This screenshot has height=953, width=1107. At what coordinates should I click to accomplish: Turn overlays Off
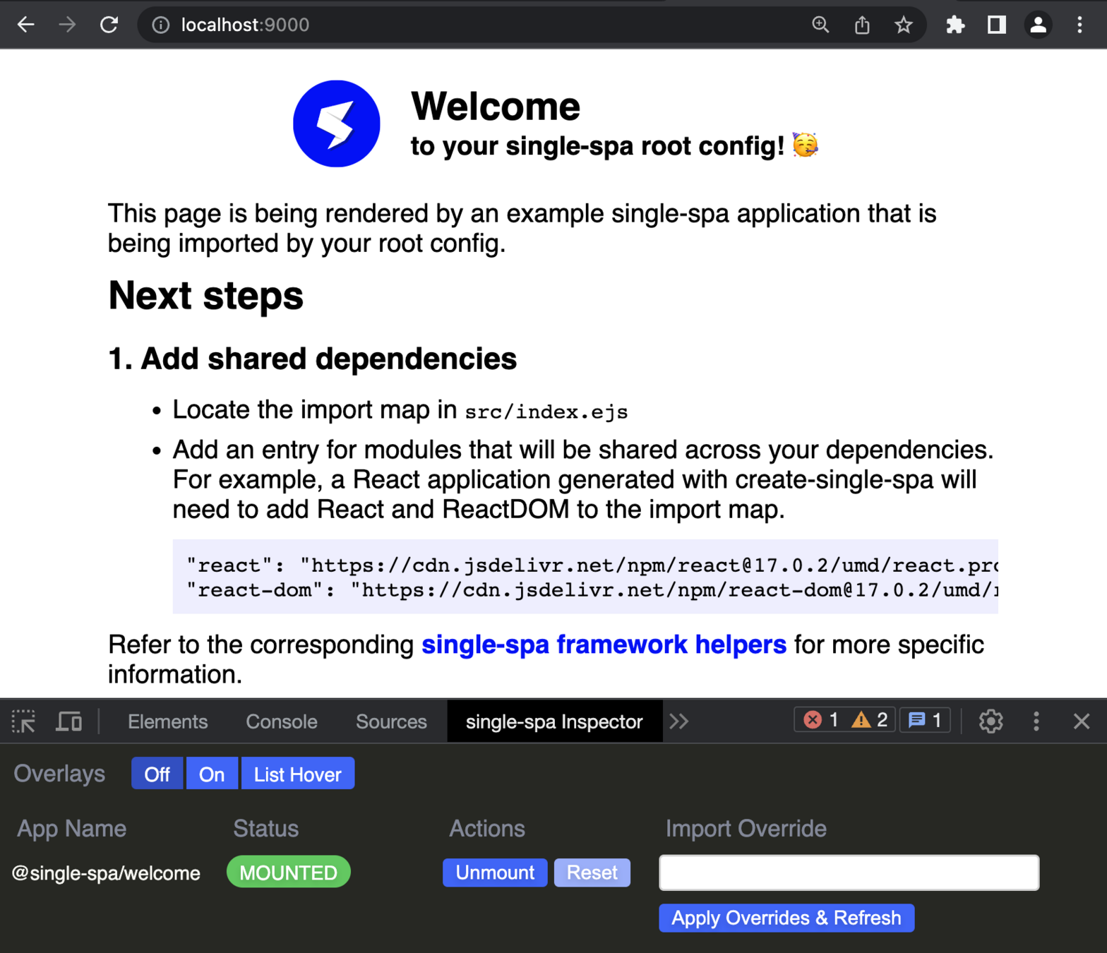pos(157,774)
